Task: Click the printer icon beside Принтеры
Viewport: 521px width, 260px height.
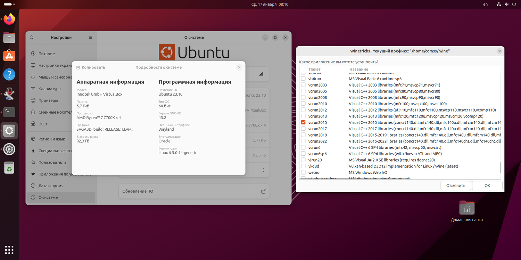Action: (x=33, y=100)
